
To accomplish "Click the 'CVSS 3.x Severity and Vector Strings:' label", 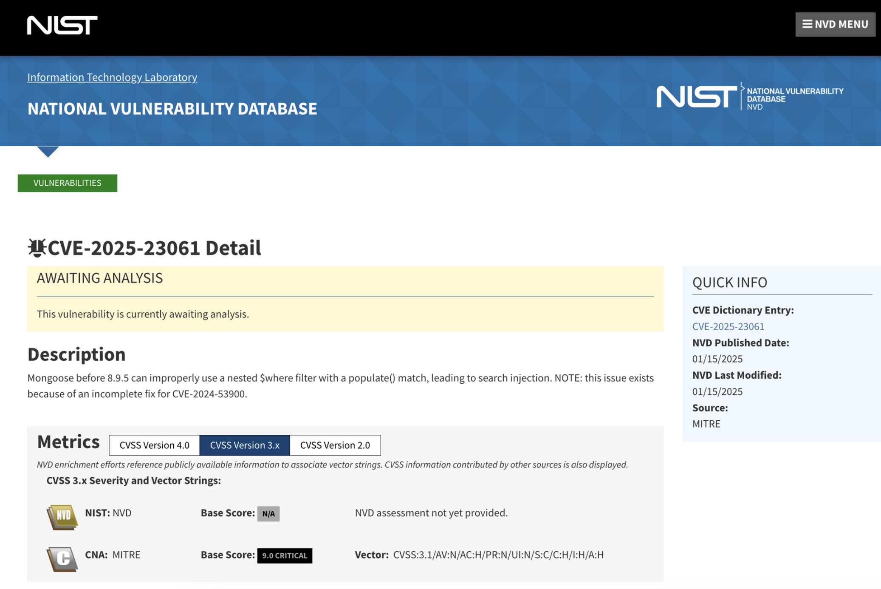I will click(134, 481).
